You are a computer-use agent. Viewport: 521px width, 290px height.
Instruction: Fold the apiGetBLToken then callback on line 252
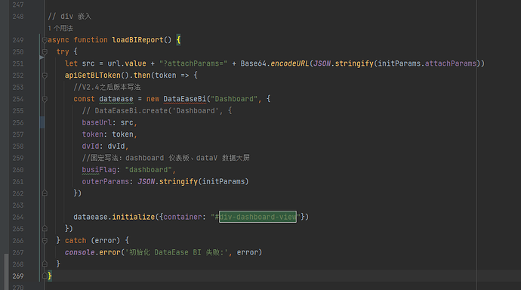[45, 76]
